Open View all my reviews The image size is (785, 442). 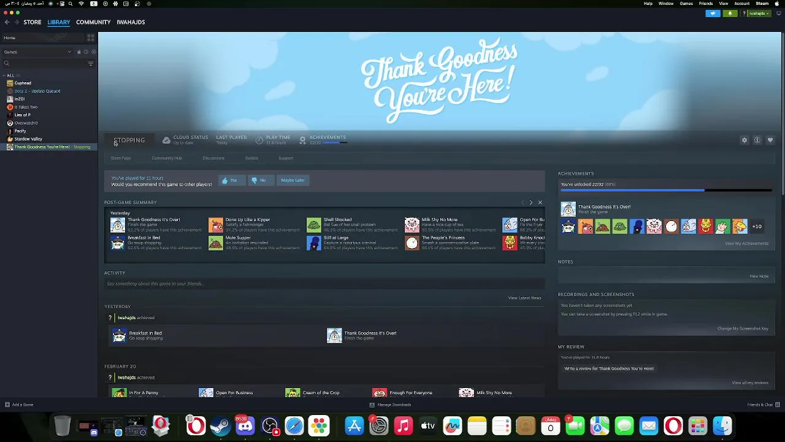(x=750, y=382)
